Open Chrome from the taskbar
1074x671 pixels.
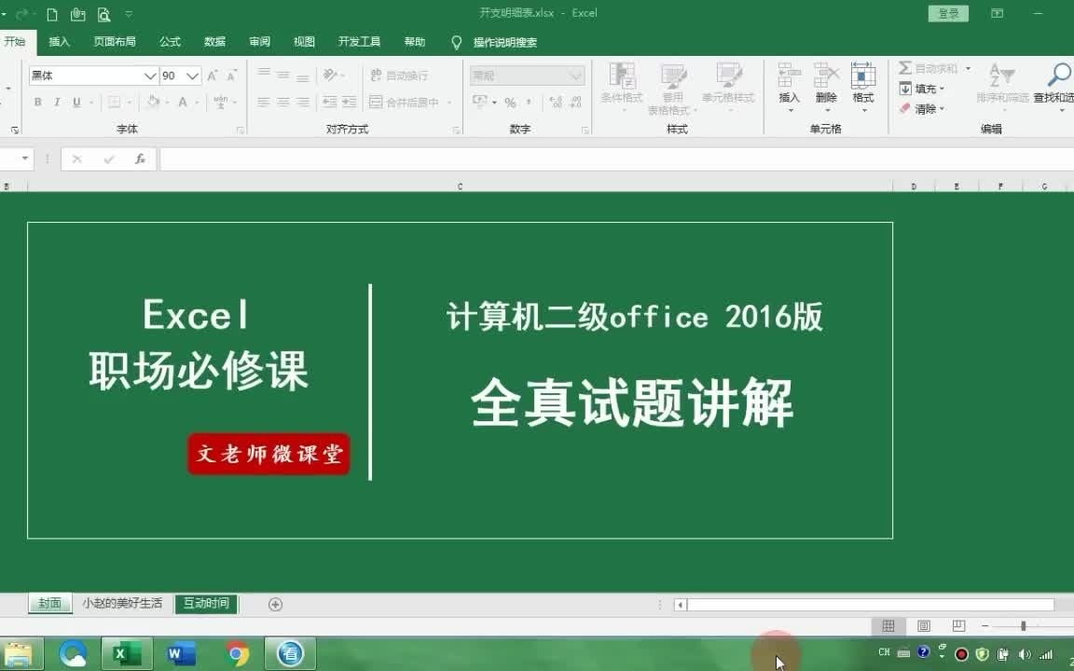235,655
